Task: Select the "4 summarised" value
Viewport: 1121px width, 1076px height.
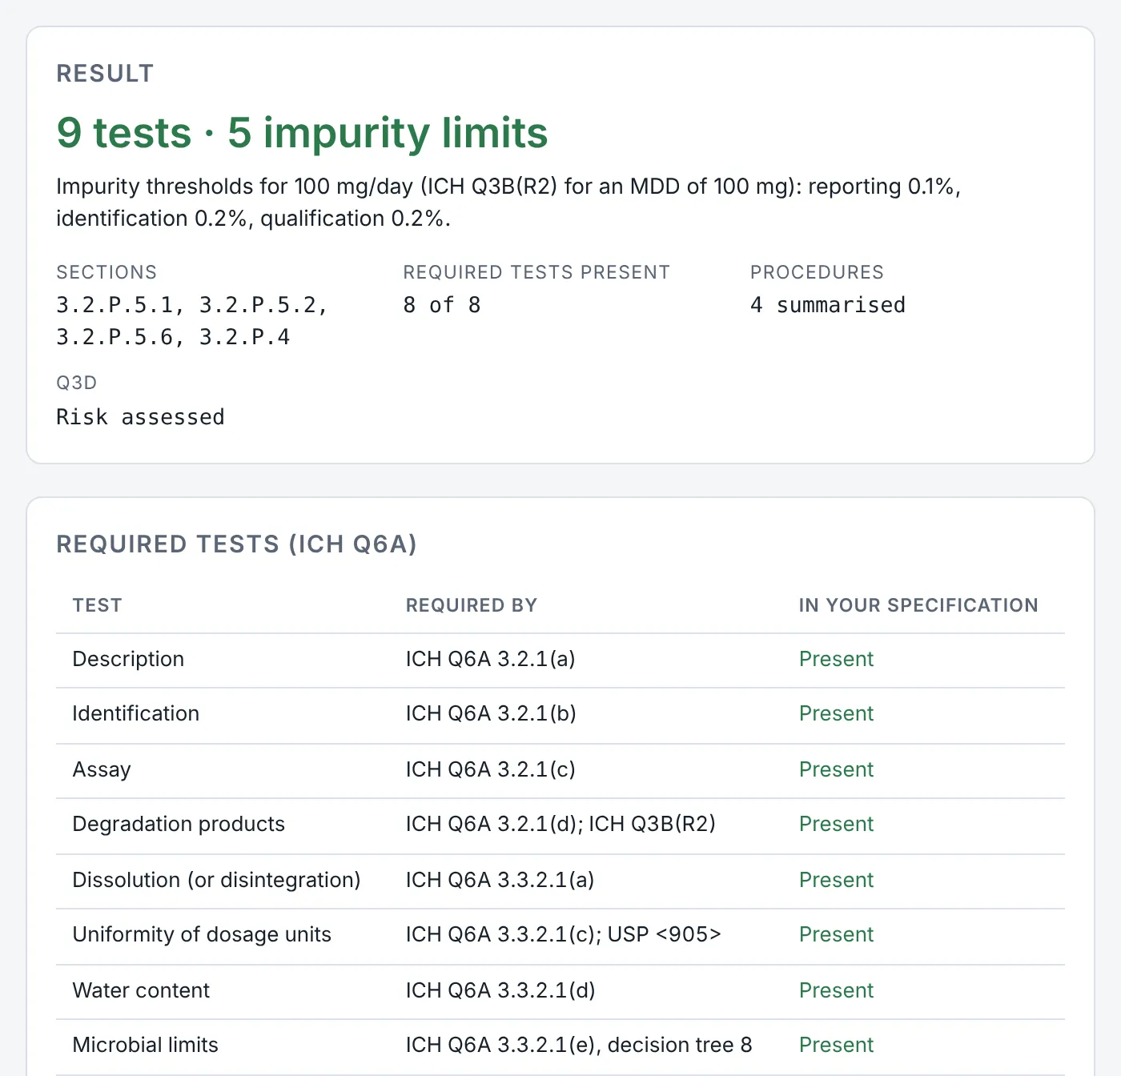Action: click(828, 305)
